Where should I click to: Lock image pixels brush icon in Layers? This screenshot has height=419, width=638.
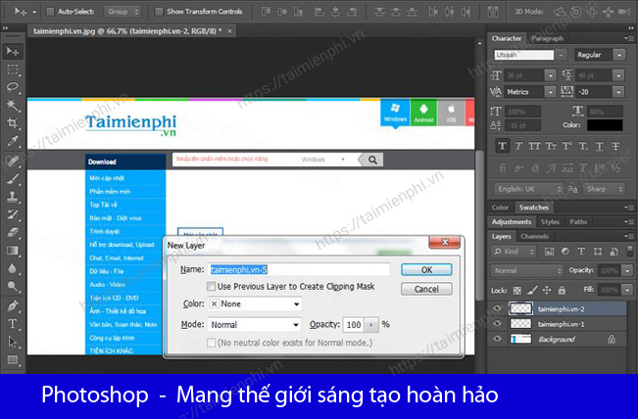click(x=532, y=290)
